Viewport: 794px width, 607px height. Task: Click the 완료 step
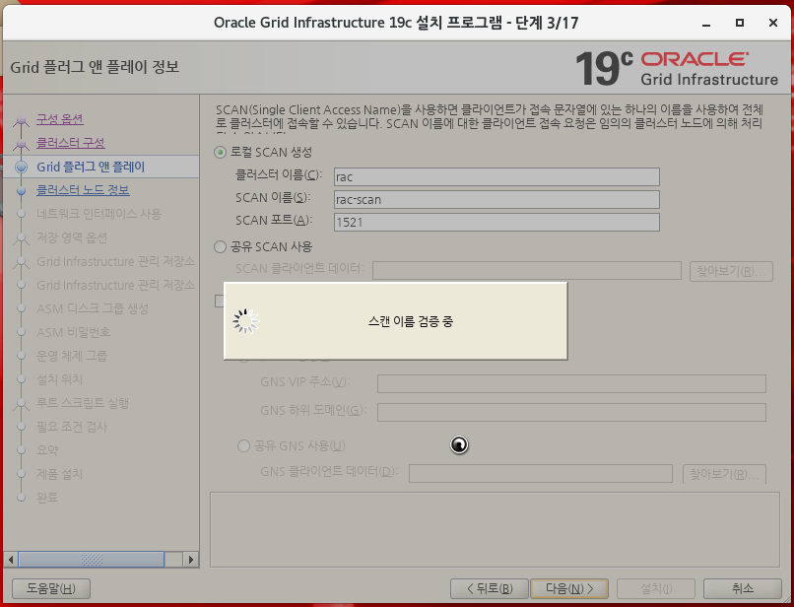47,498
